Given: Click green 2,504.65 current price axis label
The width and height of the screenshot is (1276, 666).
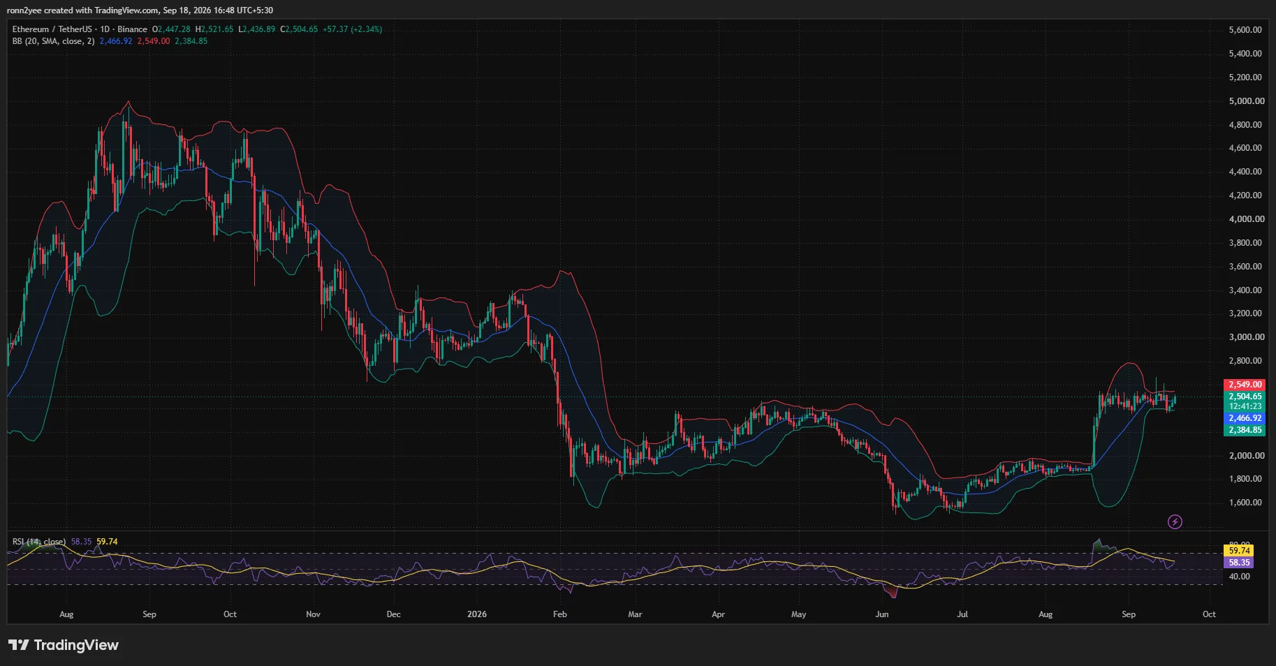Looking at the screenshot, I should click(1245, 397).
